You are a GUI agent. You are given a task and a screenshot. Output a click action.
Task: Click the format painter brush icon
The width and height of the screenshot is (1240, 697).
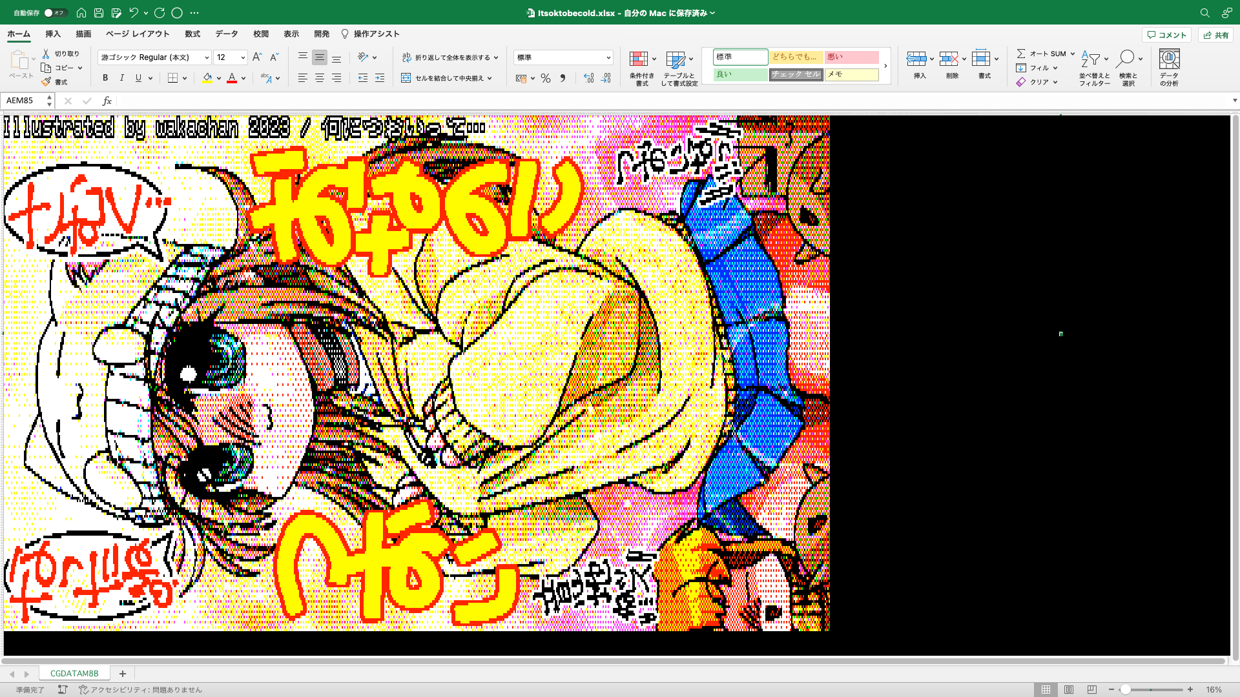[x=46, y=82]
